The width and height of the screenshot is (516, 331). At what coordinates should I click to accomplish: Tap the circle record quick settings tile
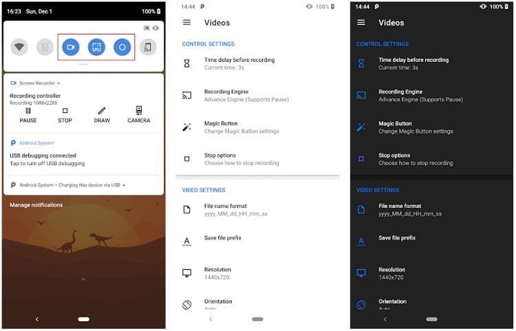pos(122,47)
